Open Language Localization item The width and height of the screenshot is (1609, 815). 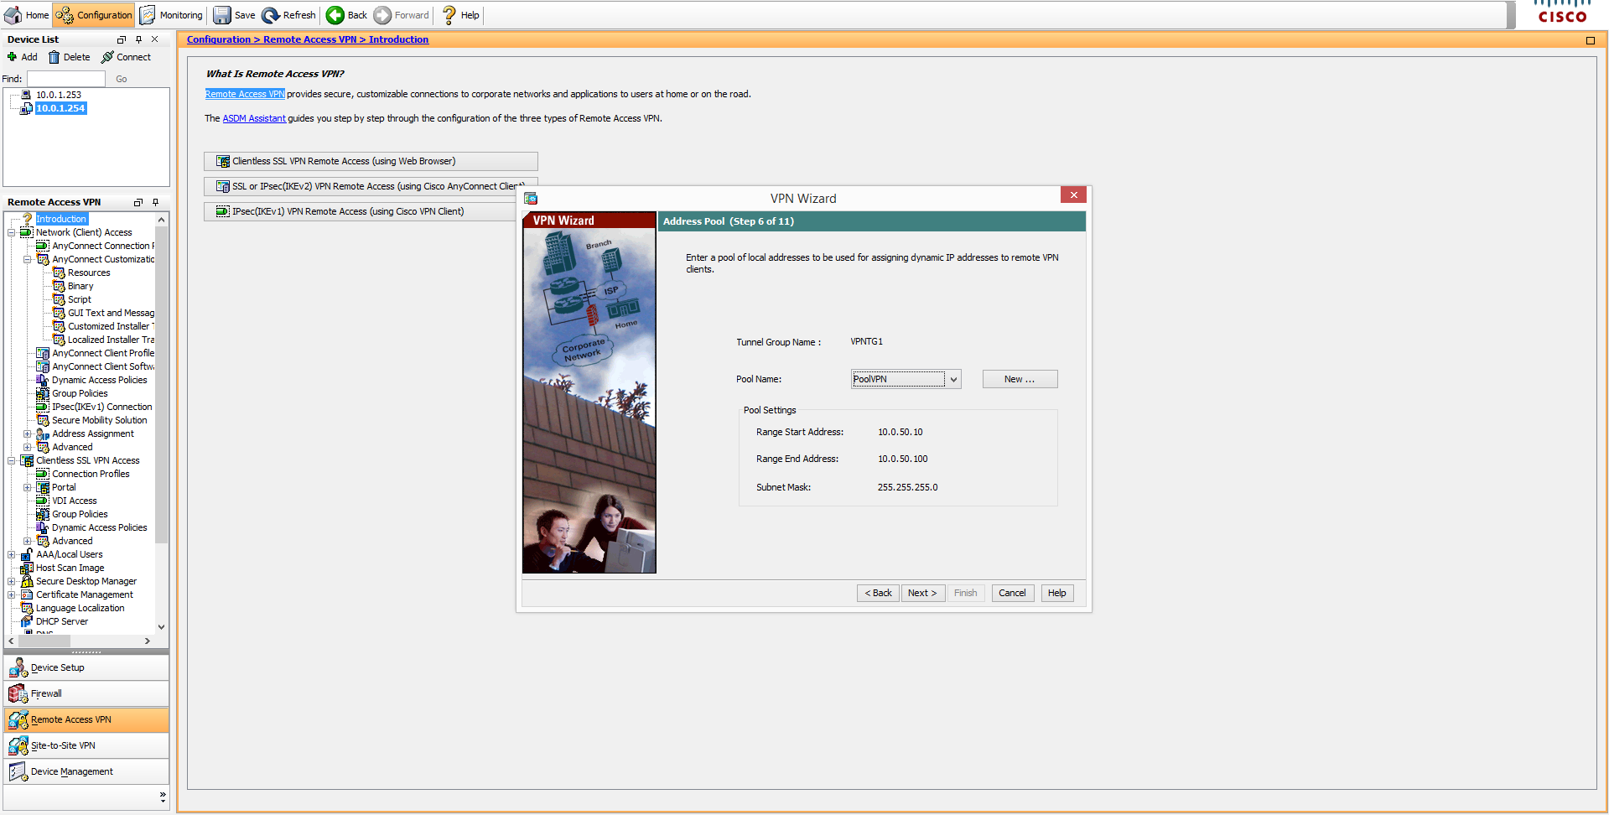click(80, 608)
